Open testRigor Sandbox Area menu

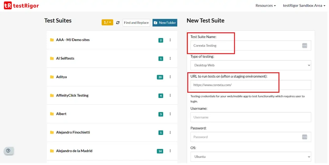point(304,6)
